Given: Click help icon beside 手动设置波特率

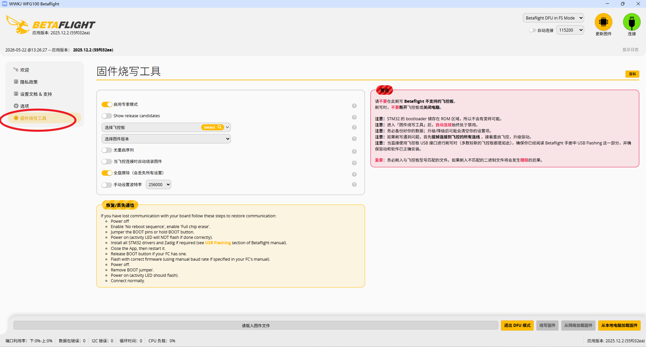Looking at the screenshot, I should tap(354, 184).
